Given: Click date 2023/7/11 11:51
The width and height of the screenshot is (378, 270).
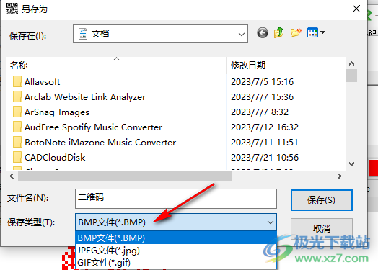Looking at the screenshot, I should (265, 143).
